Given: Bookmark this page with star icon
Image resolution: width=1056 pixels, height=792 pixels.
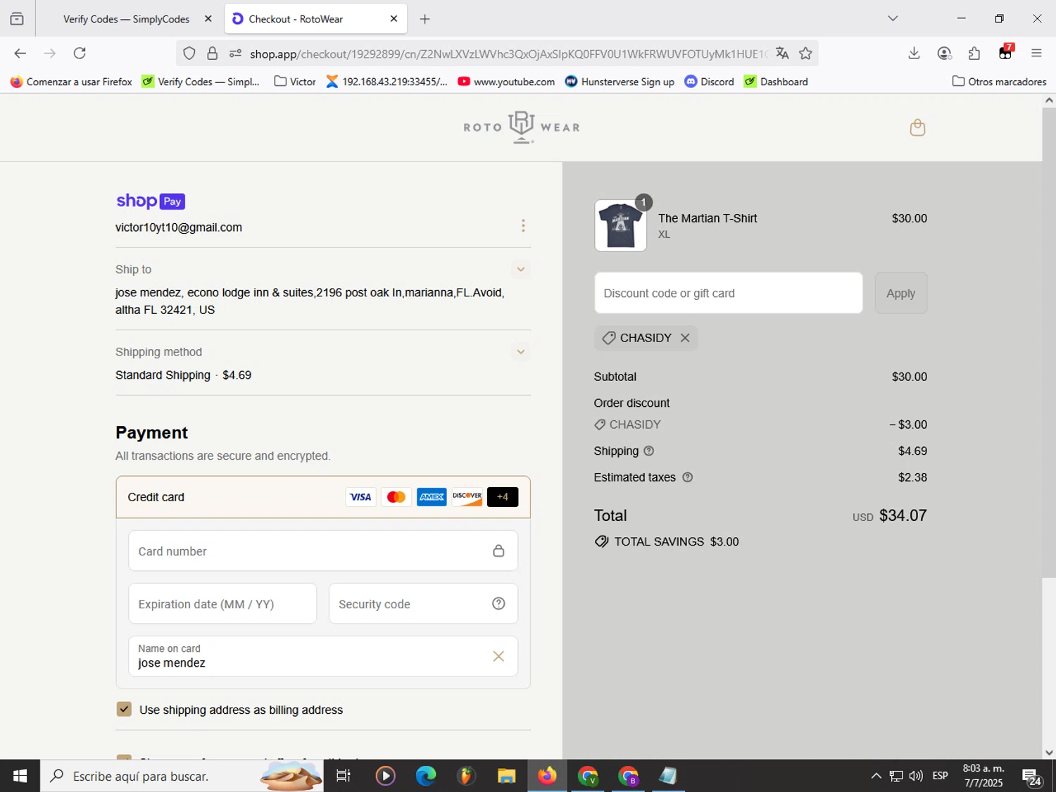Looking at the screenshot, I should [805, 54].
